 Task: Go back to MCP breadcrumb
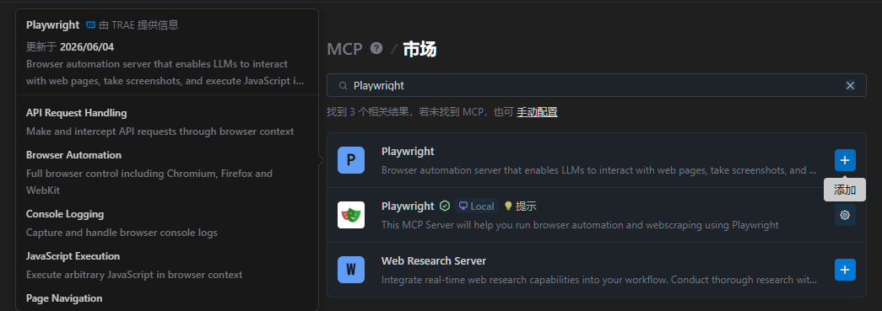coord(345,49)
